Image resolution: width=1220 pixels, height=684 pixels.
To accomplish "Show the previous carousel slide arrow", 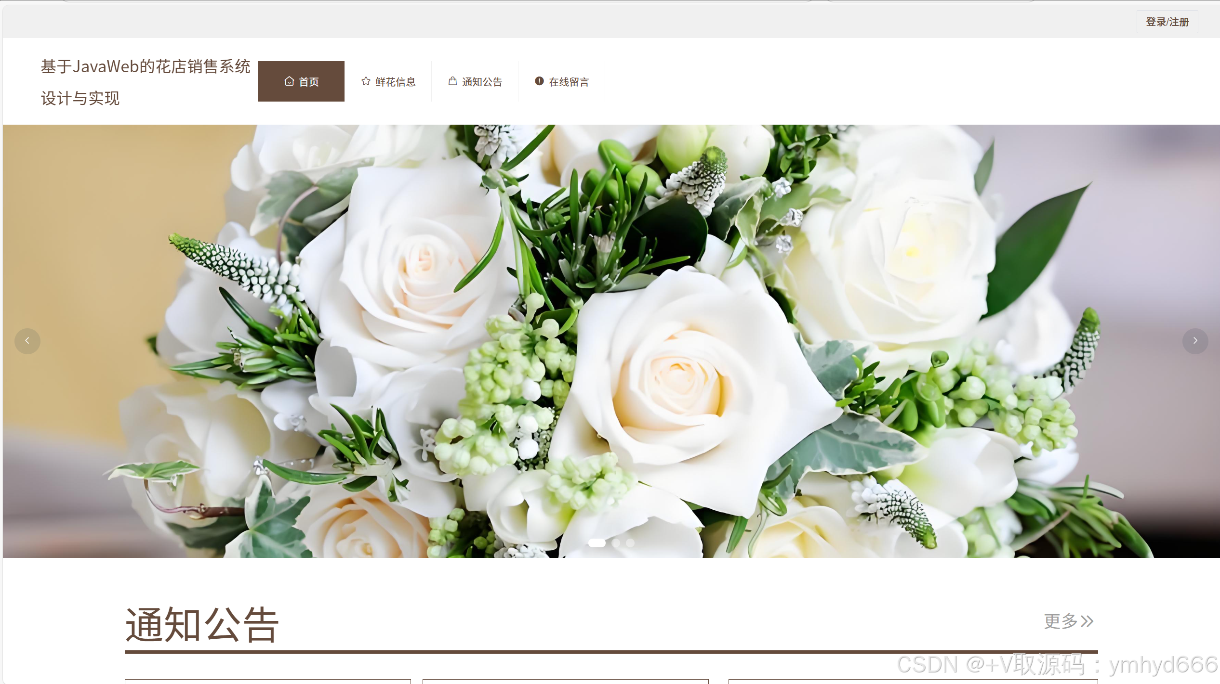I will [27, 341].
